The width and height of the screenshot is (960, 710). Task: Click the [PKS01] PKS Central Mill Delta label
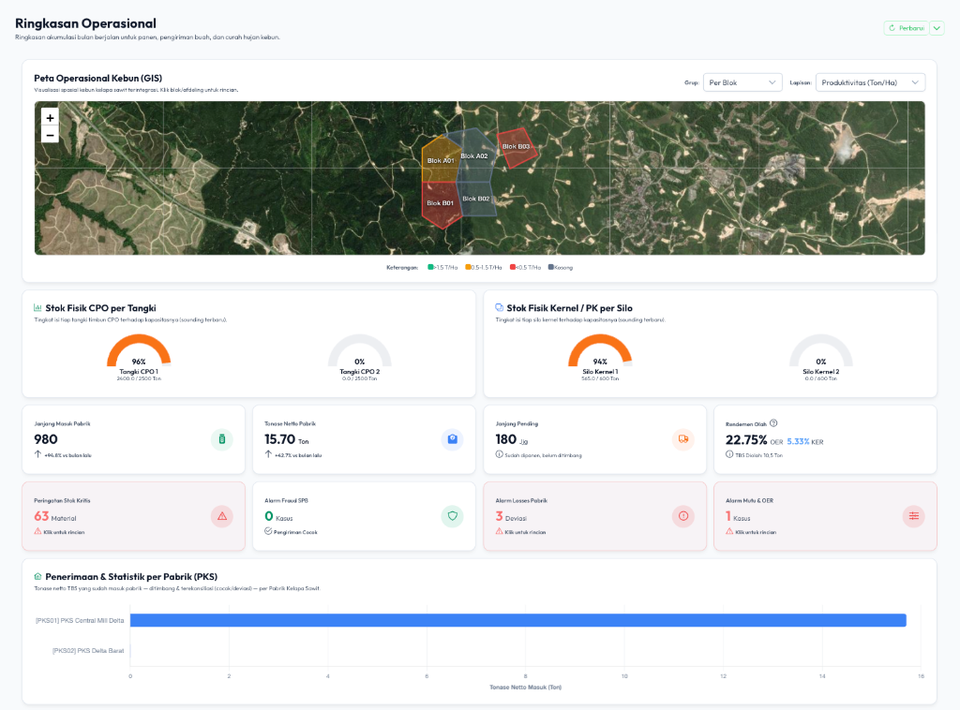[x=80, y=620]
